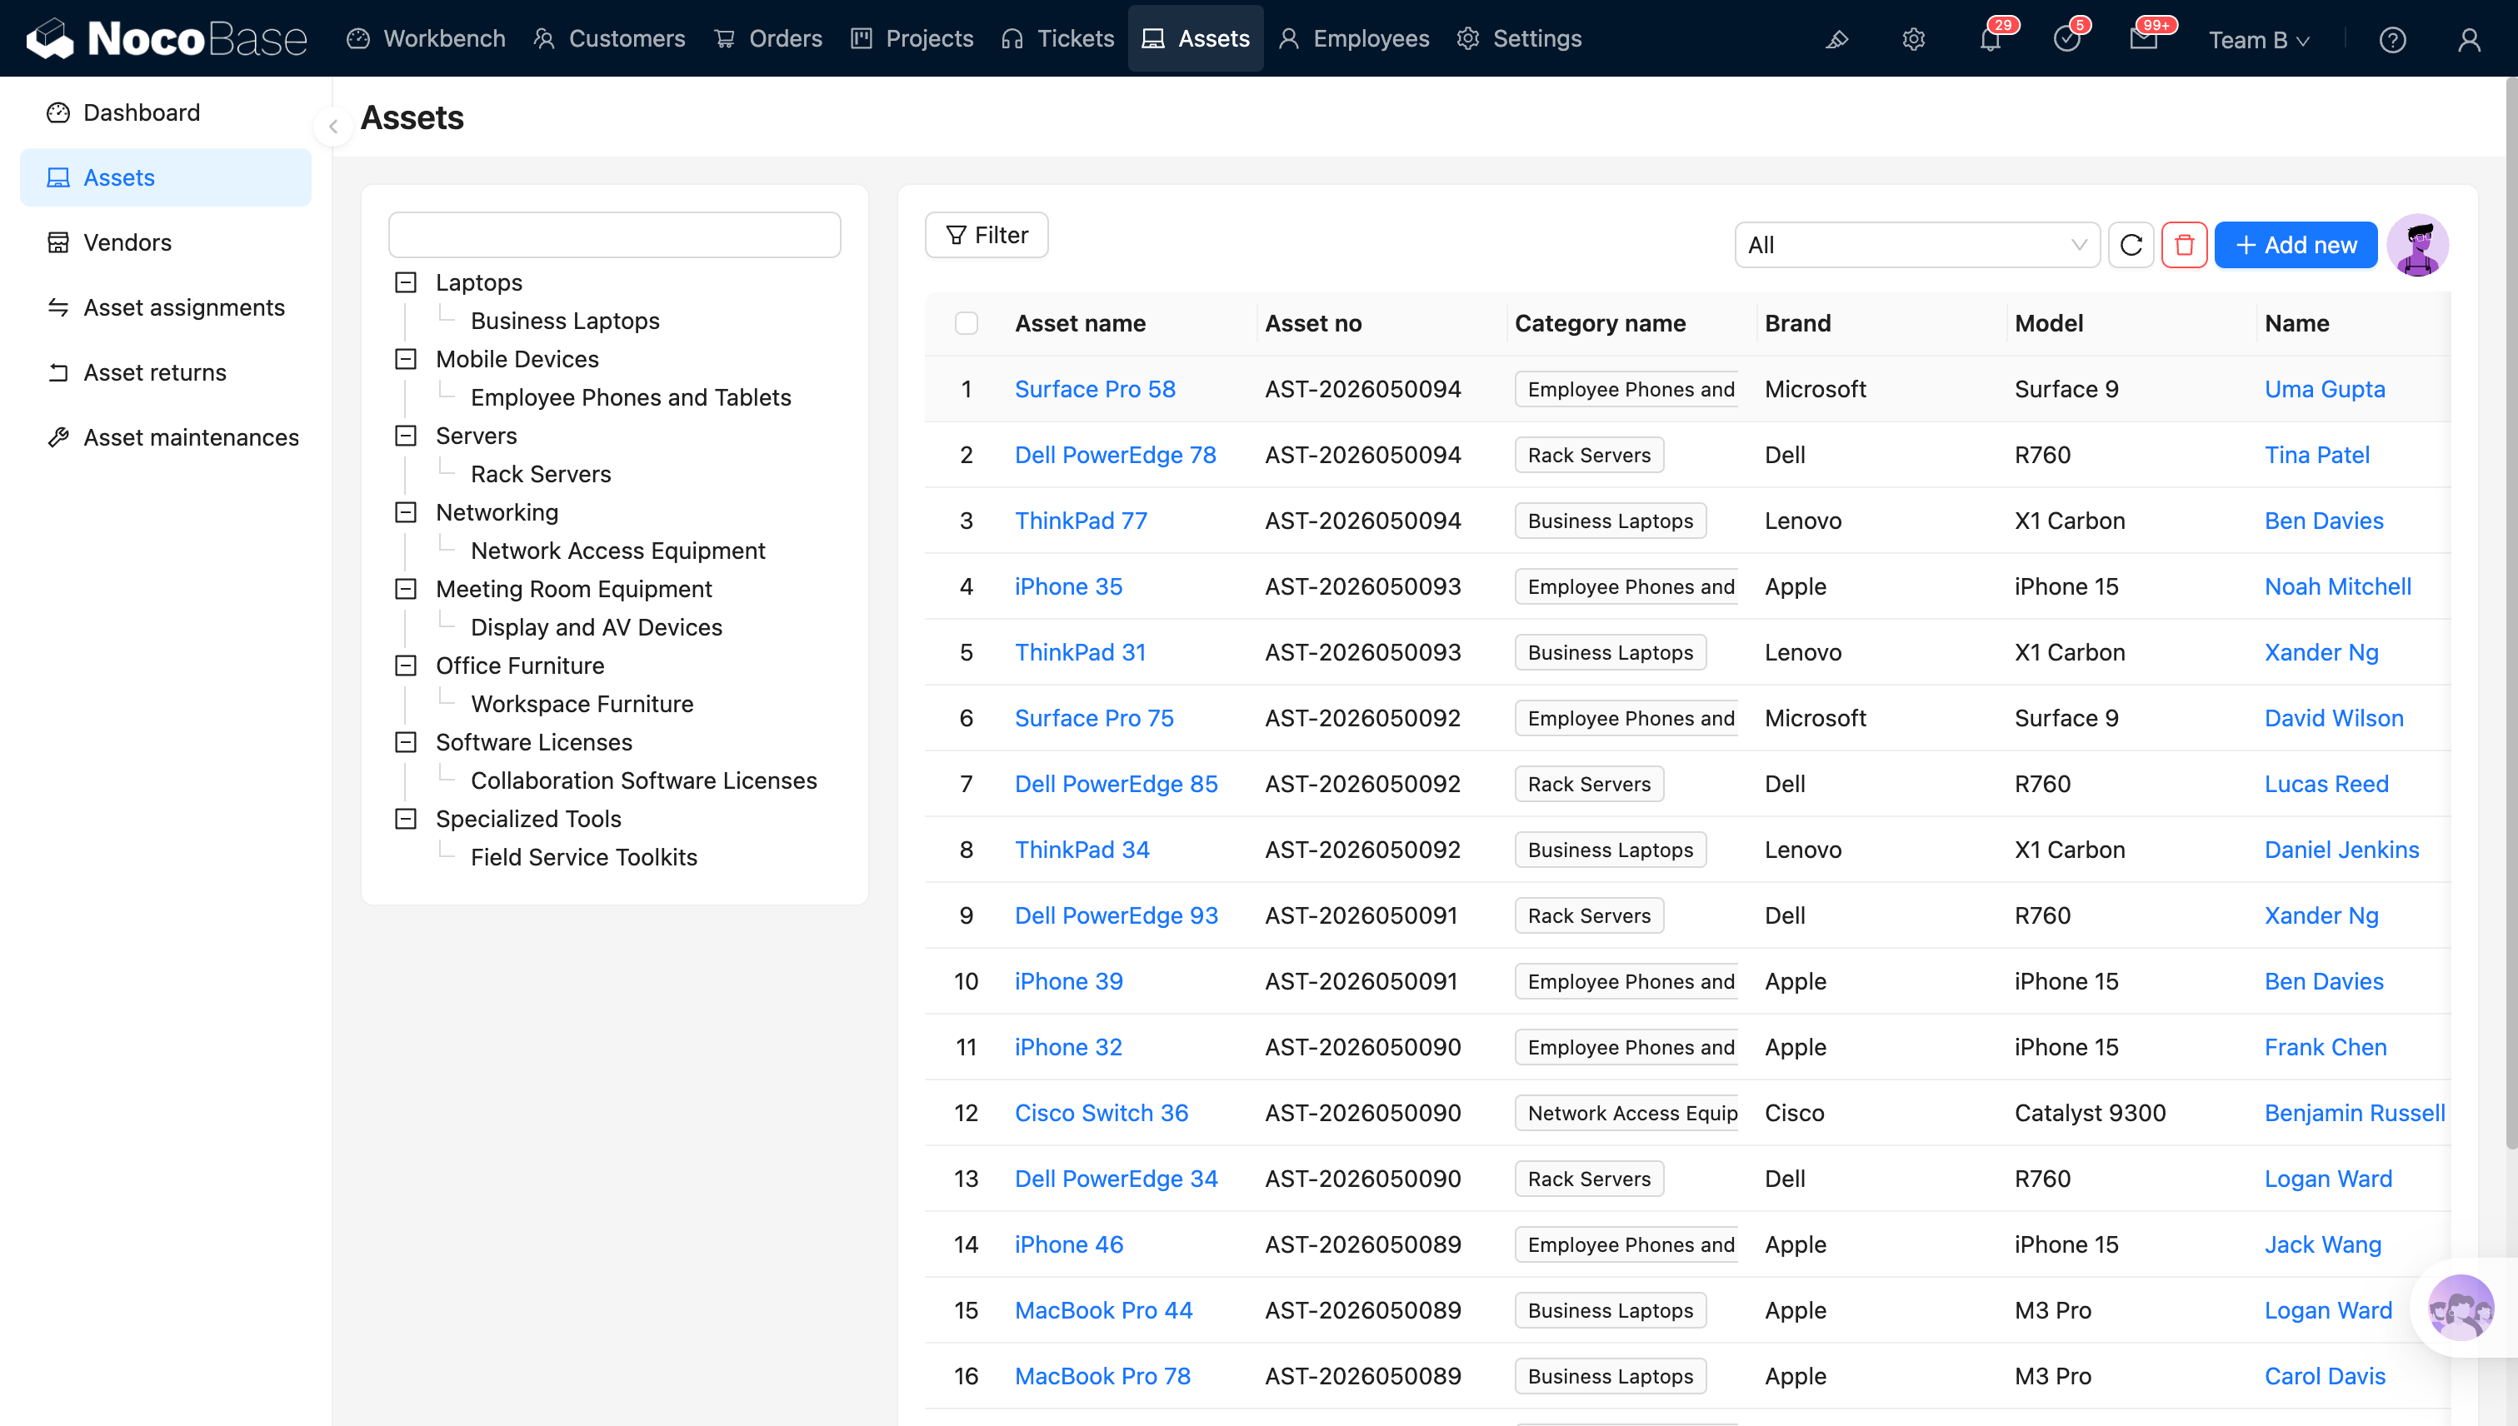Collapse the Servers tree node
The height and width of the screenshot is (1426, 2518).
(x=406, y=435)
